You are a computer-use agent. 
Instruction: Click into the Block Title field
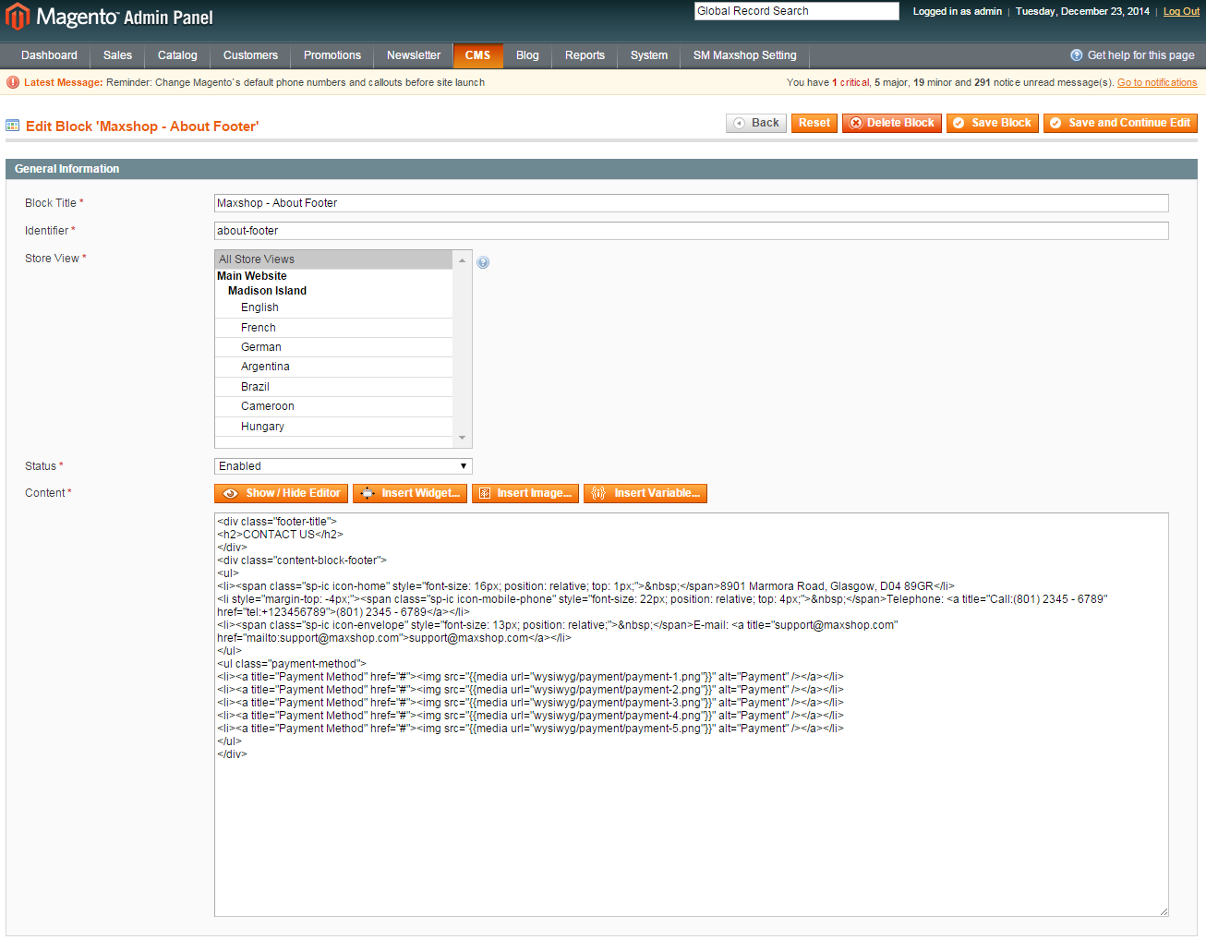tap(692, 203)
